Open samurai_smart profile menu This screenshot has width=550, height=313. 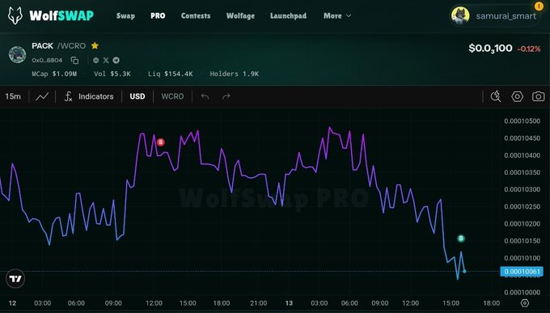click(x=494, y=16)
